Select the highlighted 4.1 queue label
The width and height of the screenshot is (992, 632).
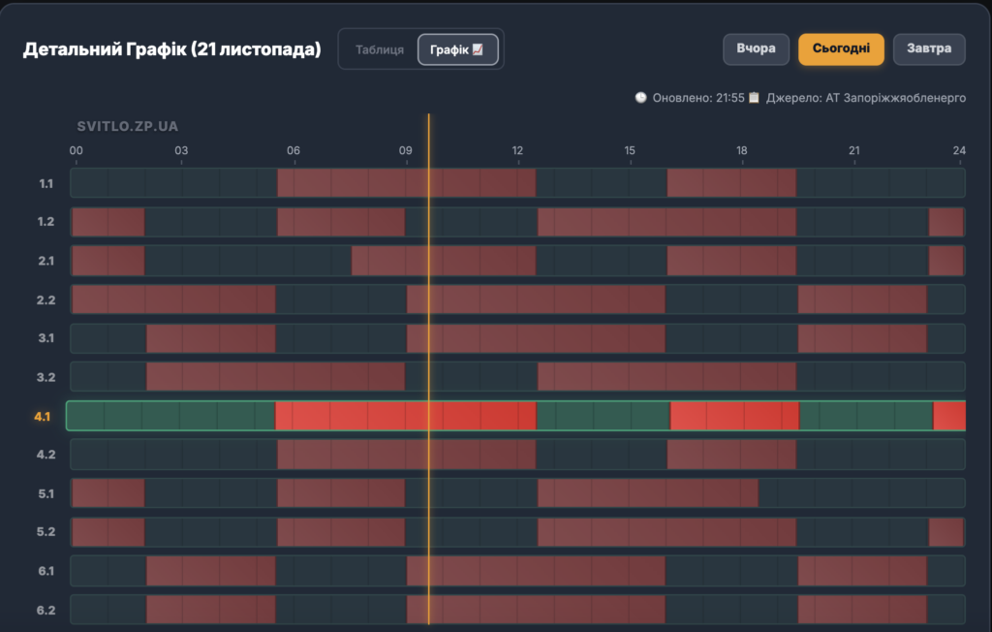43,417
